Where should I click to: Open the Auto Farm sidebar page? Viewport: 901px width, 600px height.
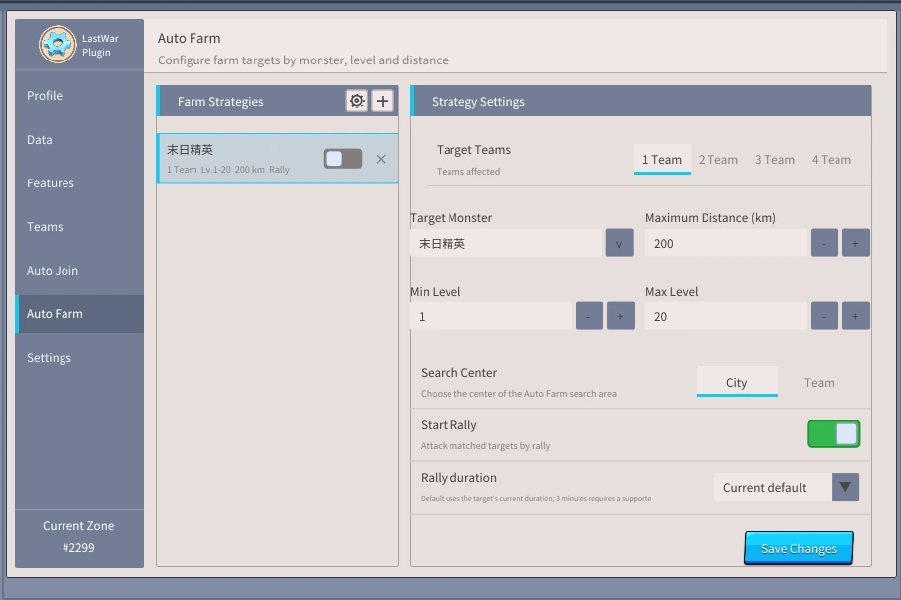79,314
